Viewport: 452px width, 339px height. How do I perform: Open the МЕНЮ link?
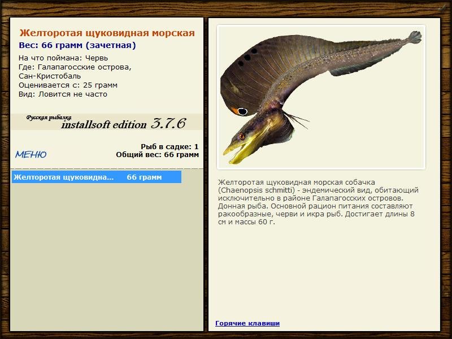(x=31, y=154)
